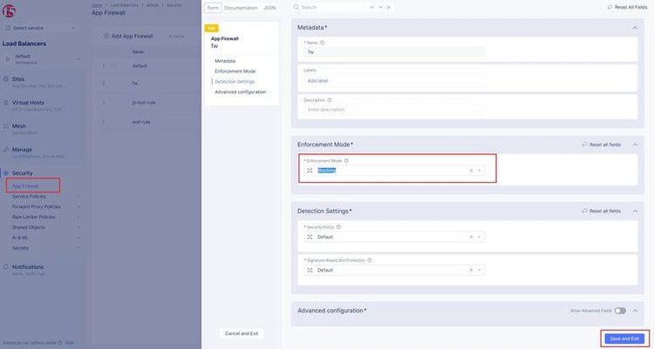Click the Name input containing fw

(x=394, y=52)
